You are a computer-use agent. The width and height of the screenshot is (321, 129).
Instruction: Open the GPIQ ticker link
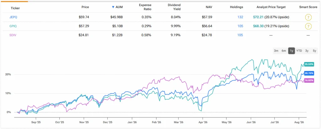click(13, 26)
